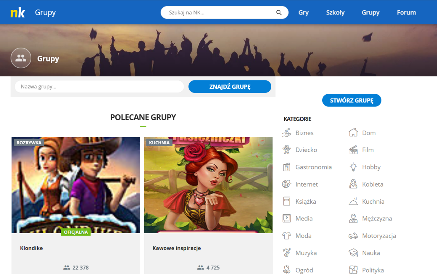The height and width of the screenshot is (275, 437).
Task: Click the round Grupy people icon on banner
Action: pos(21,58)
